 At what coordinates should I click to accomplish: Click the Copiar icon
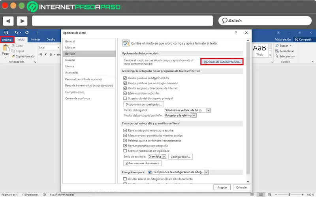pos(13,51)
